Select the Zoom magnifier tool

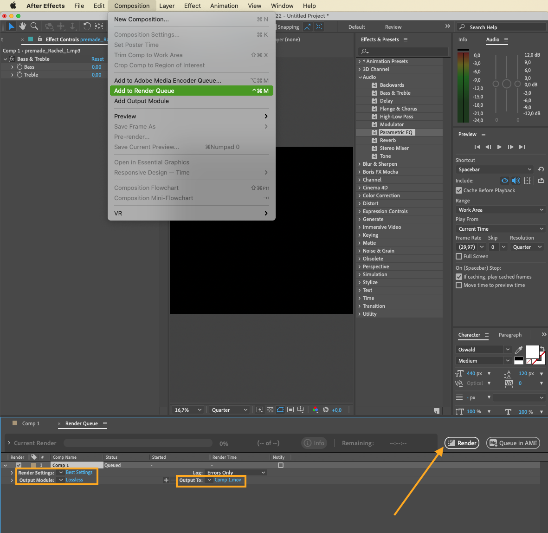34,26
